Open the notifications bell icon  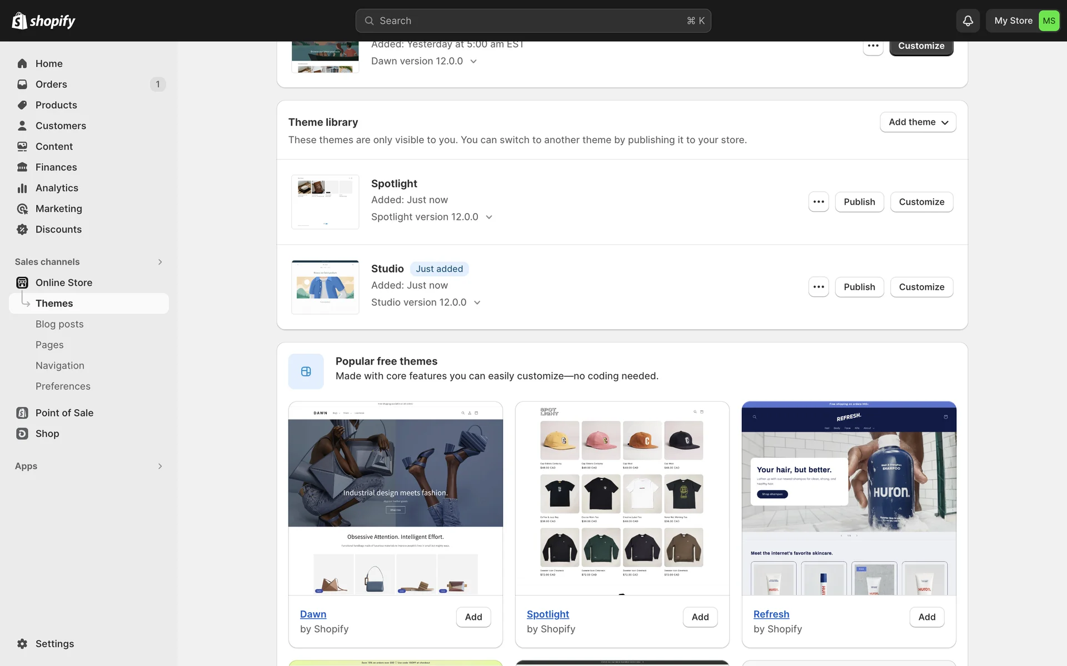pyautogui.click(x=968, y=21)
